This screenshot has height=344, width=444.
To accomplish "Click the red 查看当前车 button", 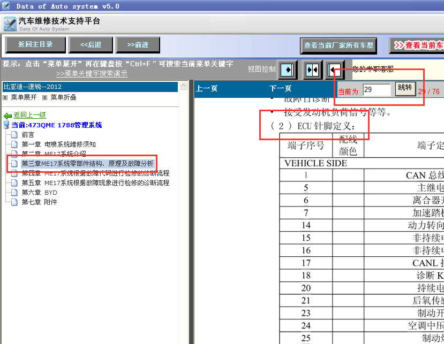I will click(416, 45).
